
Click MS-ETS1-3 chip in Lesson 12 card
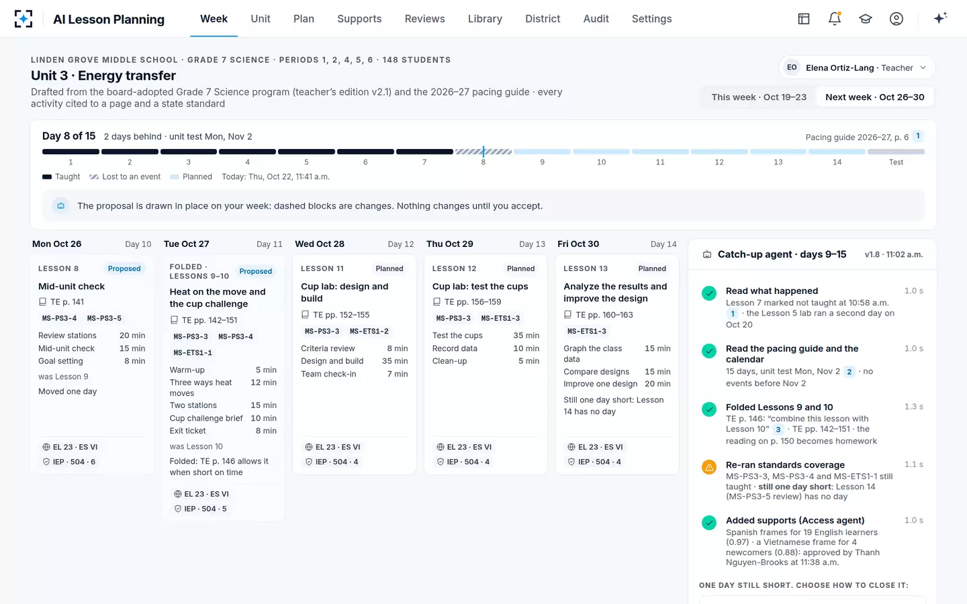click(x=500, y=319)
